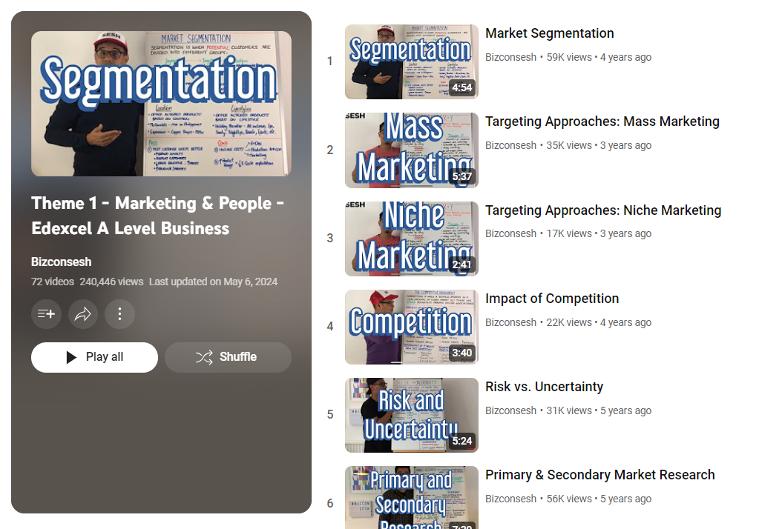
Task: Shuffle the playlist
Action: pyautogui.click(x=228, y=357)
